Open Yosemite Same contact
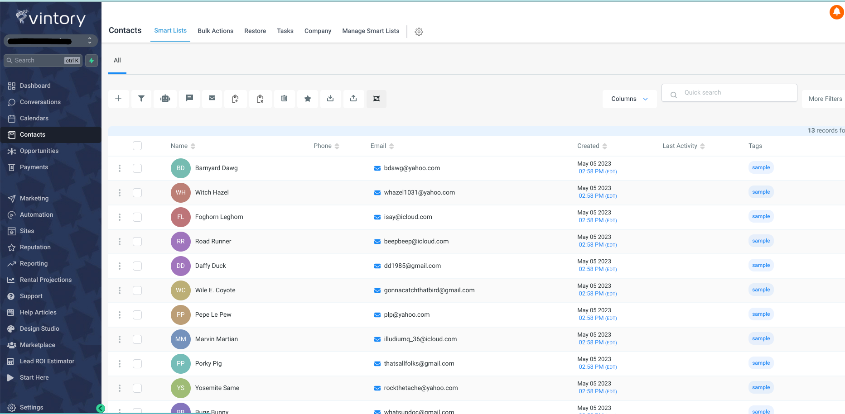Screen dimensions: 845x414 (x=217, y=388)
